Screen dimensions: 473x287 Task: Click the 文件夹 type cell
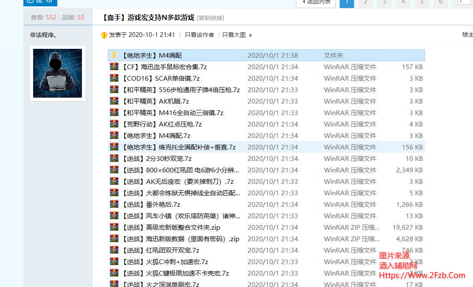(x=333, y=55)
